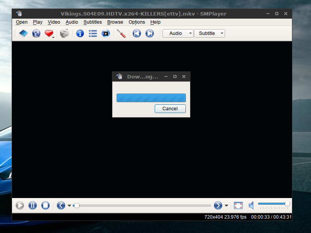The width and height of the screenshot is (311, 233).
Task: Forward with the right arrow button
Action: tap(218, 205)
